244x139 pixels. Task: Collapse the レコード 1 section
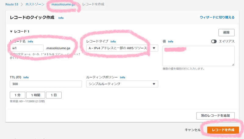11,31
